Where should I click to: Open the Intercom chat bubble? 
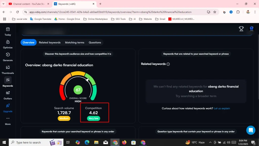pyautogui.click(x=251, y=130)
